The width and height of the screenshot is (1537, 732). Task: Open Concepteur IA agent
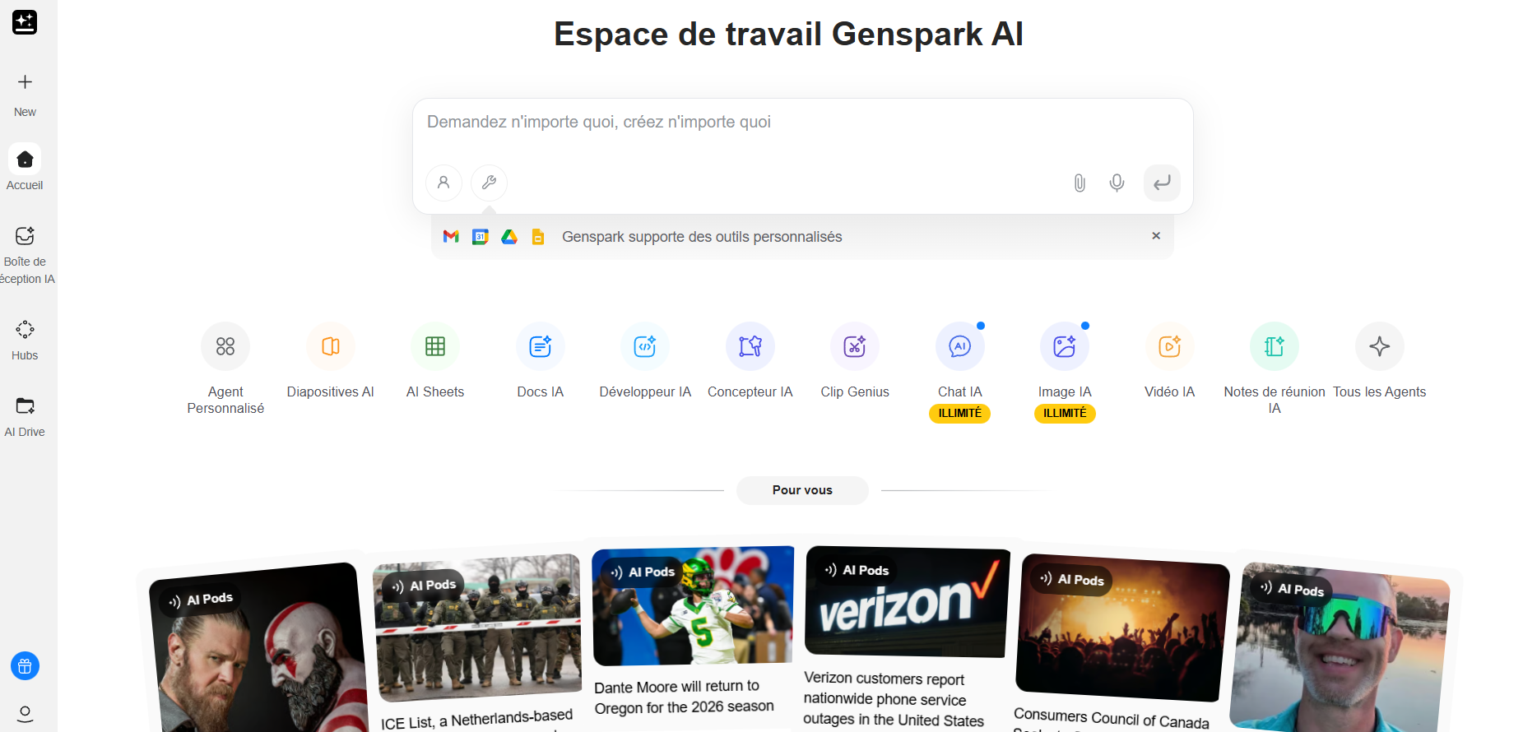click(x=750, y=362)
